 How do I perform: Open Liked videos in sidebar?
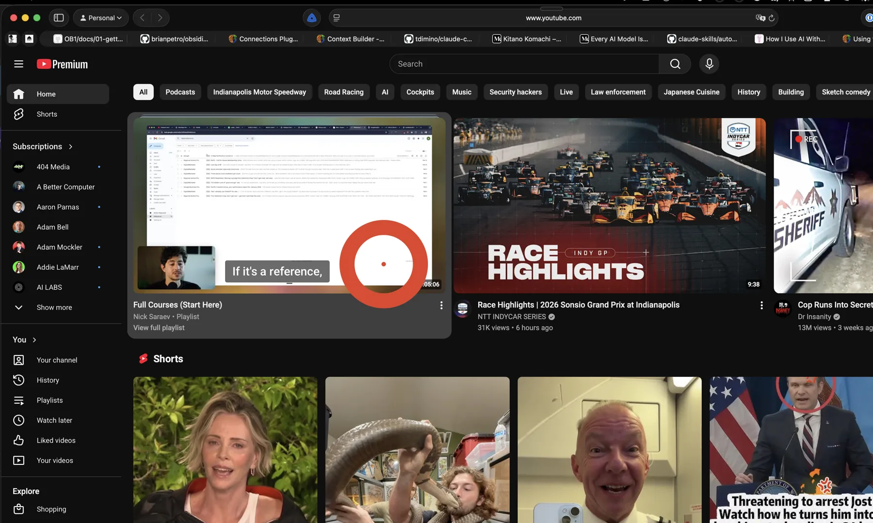pos(58,441)
